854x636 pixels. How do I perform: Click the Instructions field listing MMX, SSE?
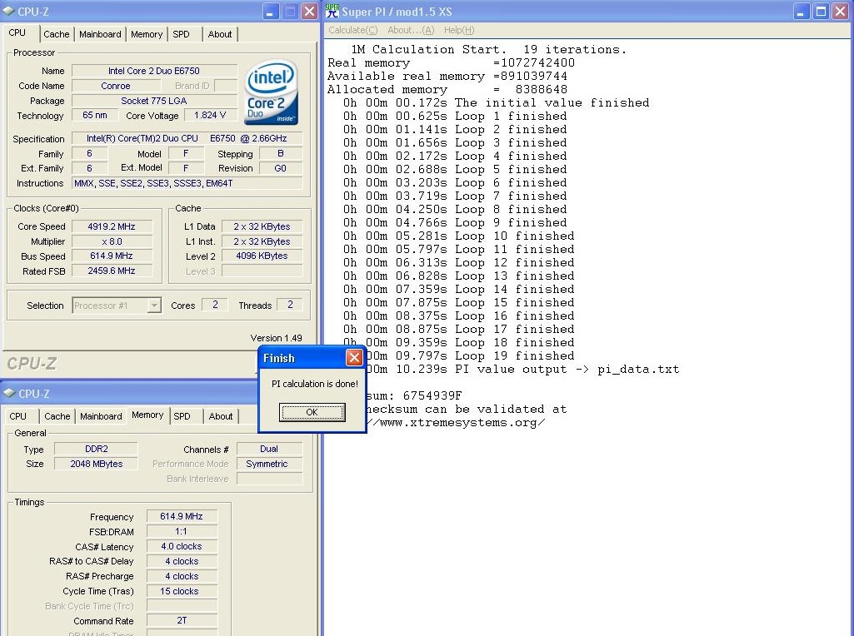coord(187,183)
